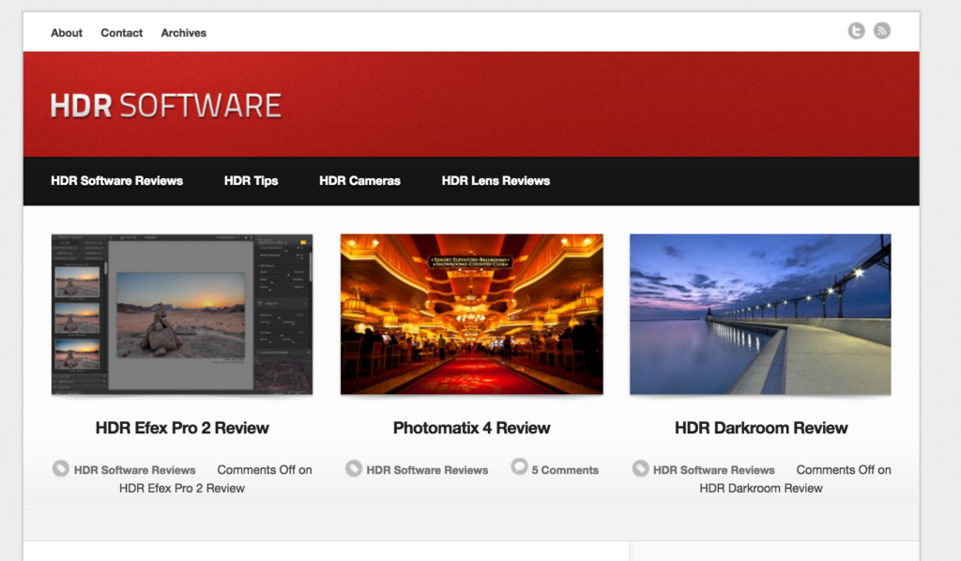
Task: Open the pier at dusk thumbnail
Action: coord(760,314)
